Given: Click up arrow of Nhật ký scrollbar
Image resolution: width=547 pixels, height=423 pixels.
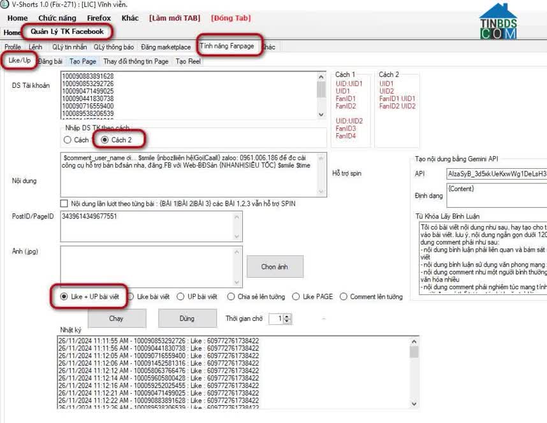Looking at the screenshot, I should pyautogui.click(x=414, y=341).
